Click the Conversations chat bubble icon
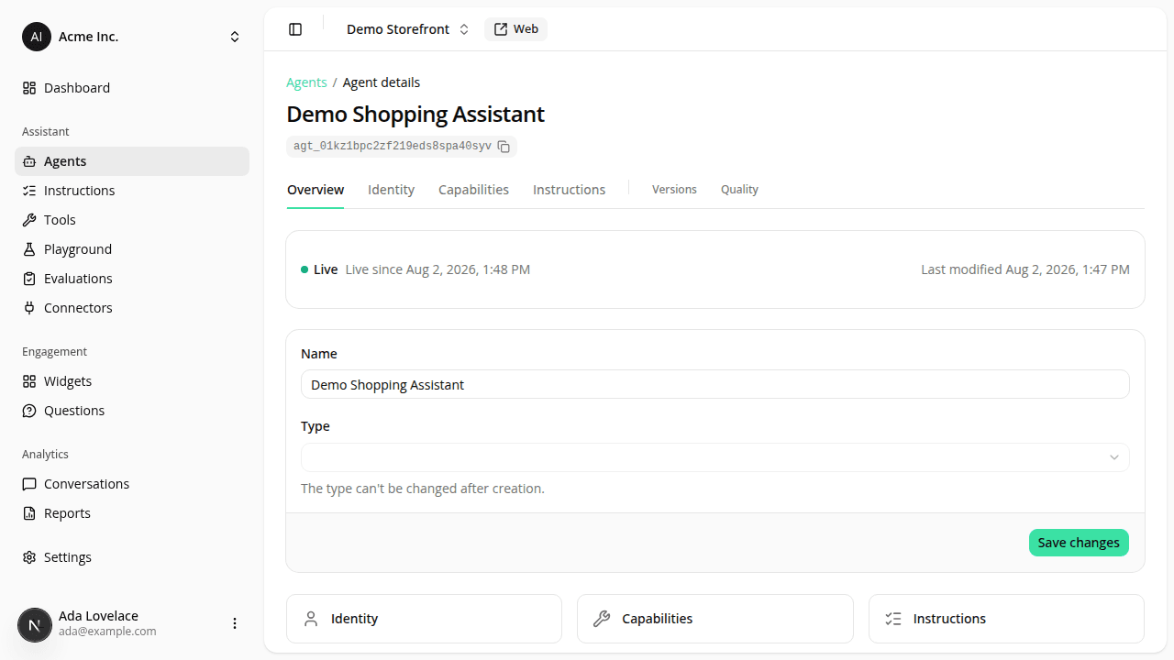1174x660 pixels. point(29,484)
